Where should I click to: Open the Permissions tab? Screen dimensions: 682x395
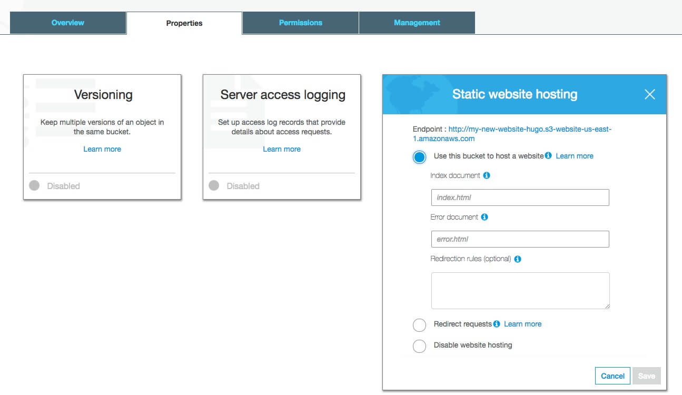coord(301,23)
